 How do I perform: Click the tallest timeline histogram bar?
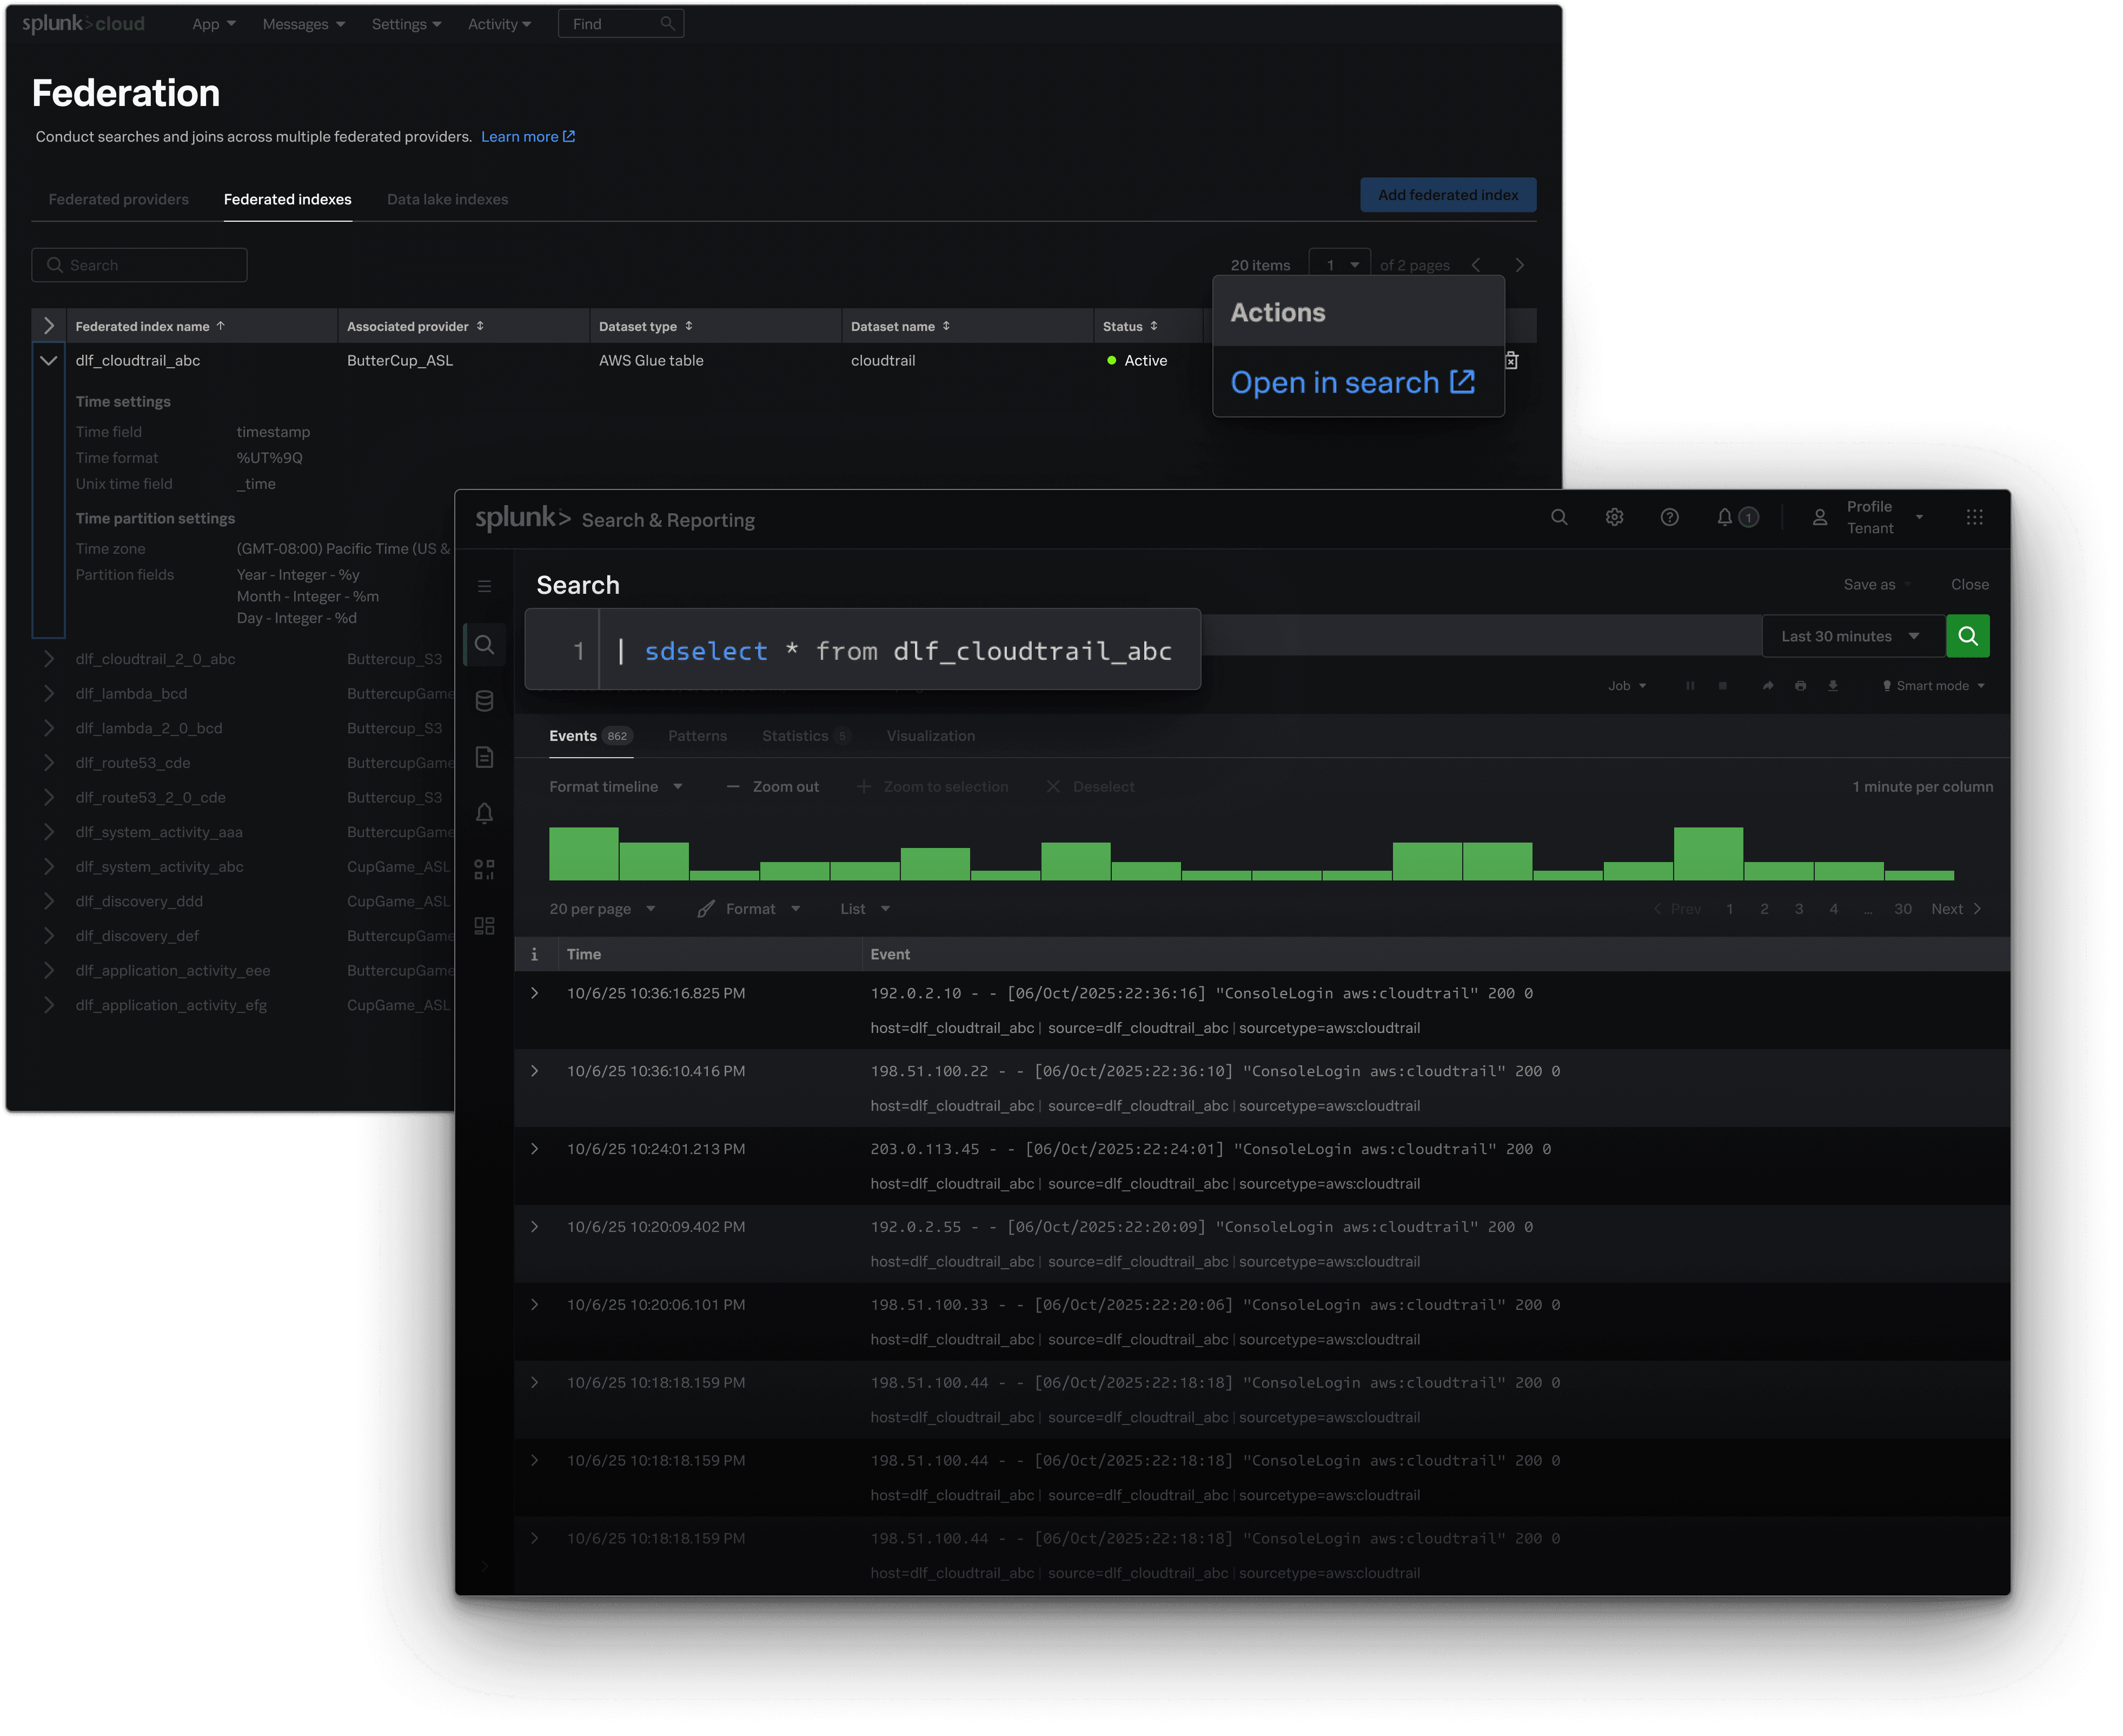point(1708,853)
